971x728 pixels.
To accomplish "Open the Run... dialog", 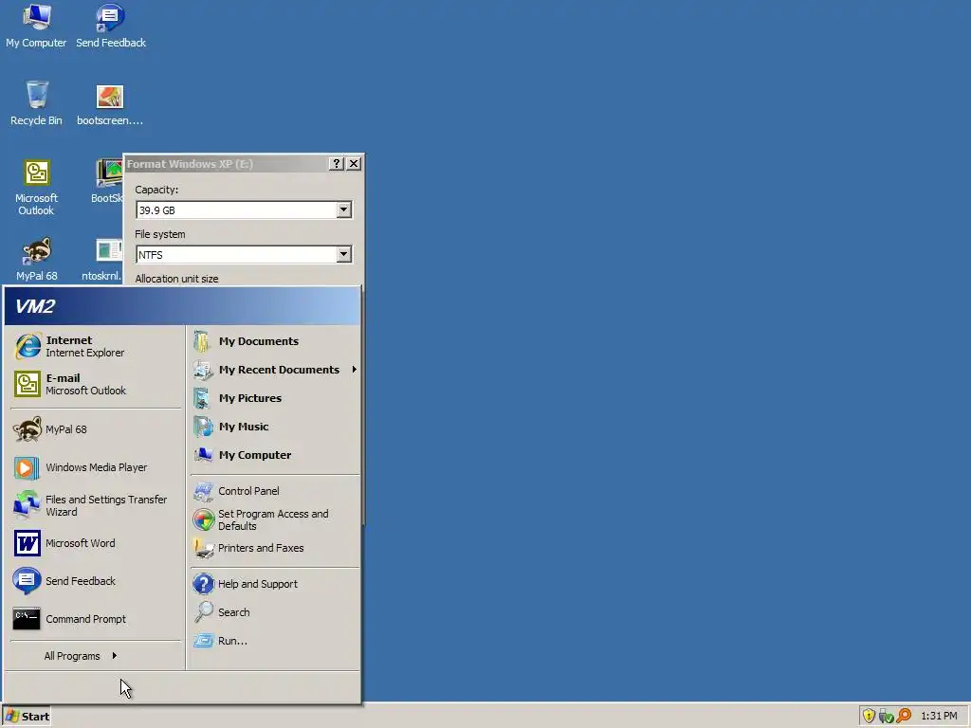I will pos(274,641).
